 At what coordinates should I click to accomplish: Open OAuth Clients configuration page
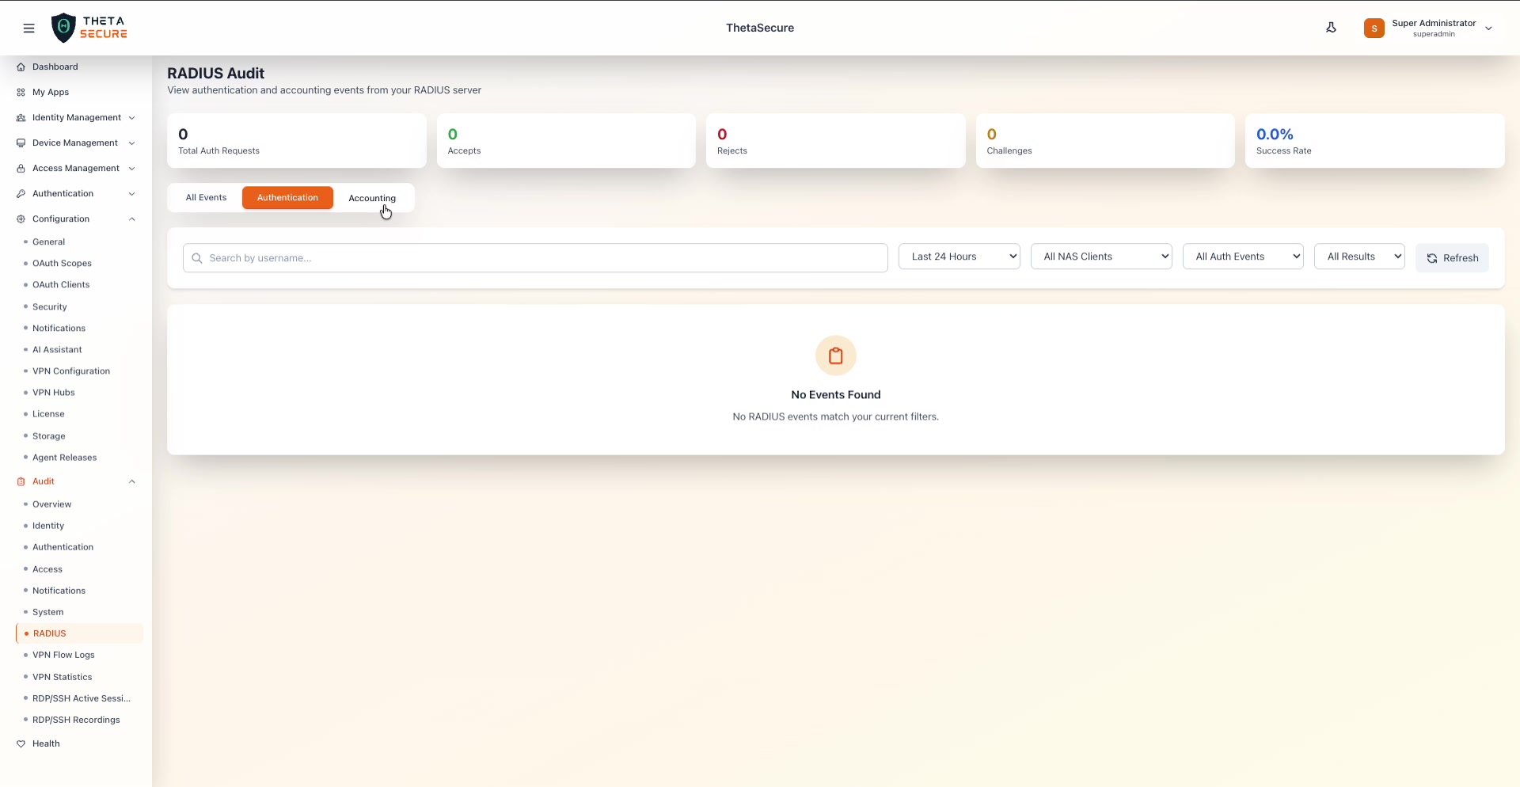60,284
